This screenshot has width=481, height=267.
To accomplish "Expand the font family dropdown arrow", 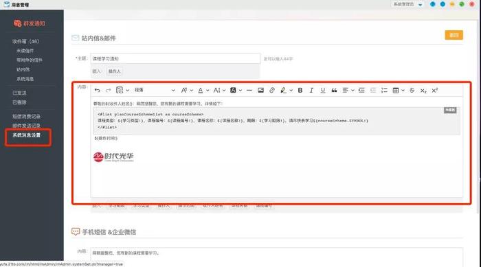I will [192, 91].
